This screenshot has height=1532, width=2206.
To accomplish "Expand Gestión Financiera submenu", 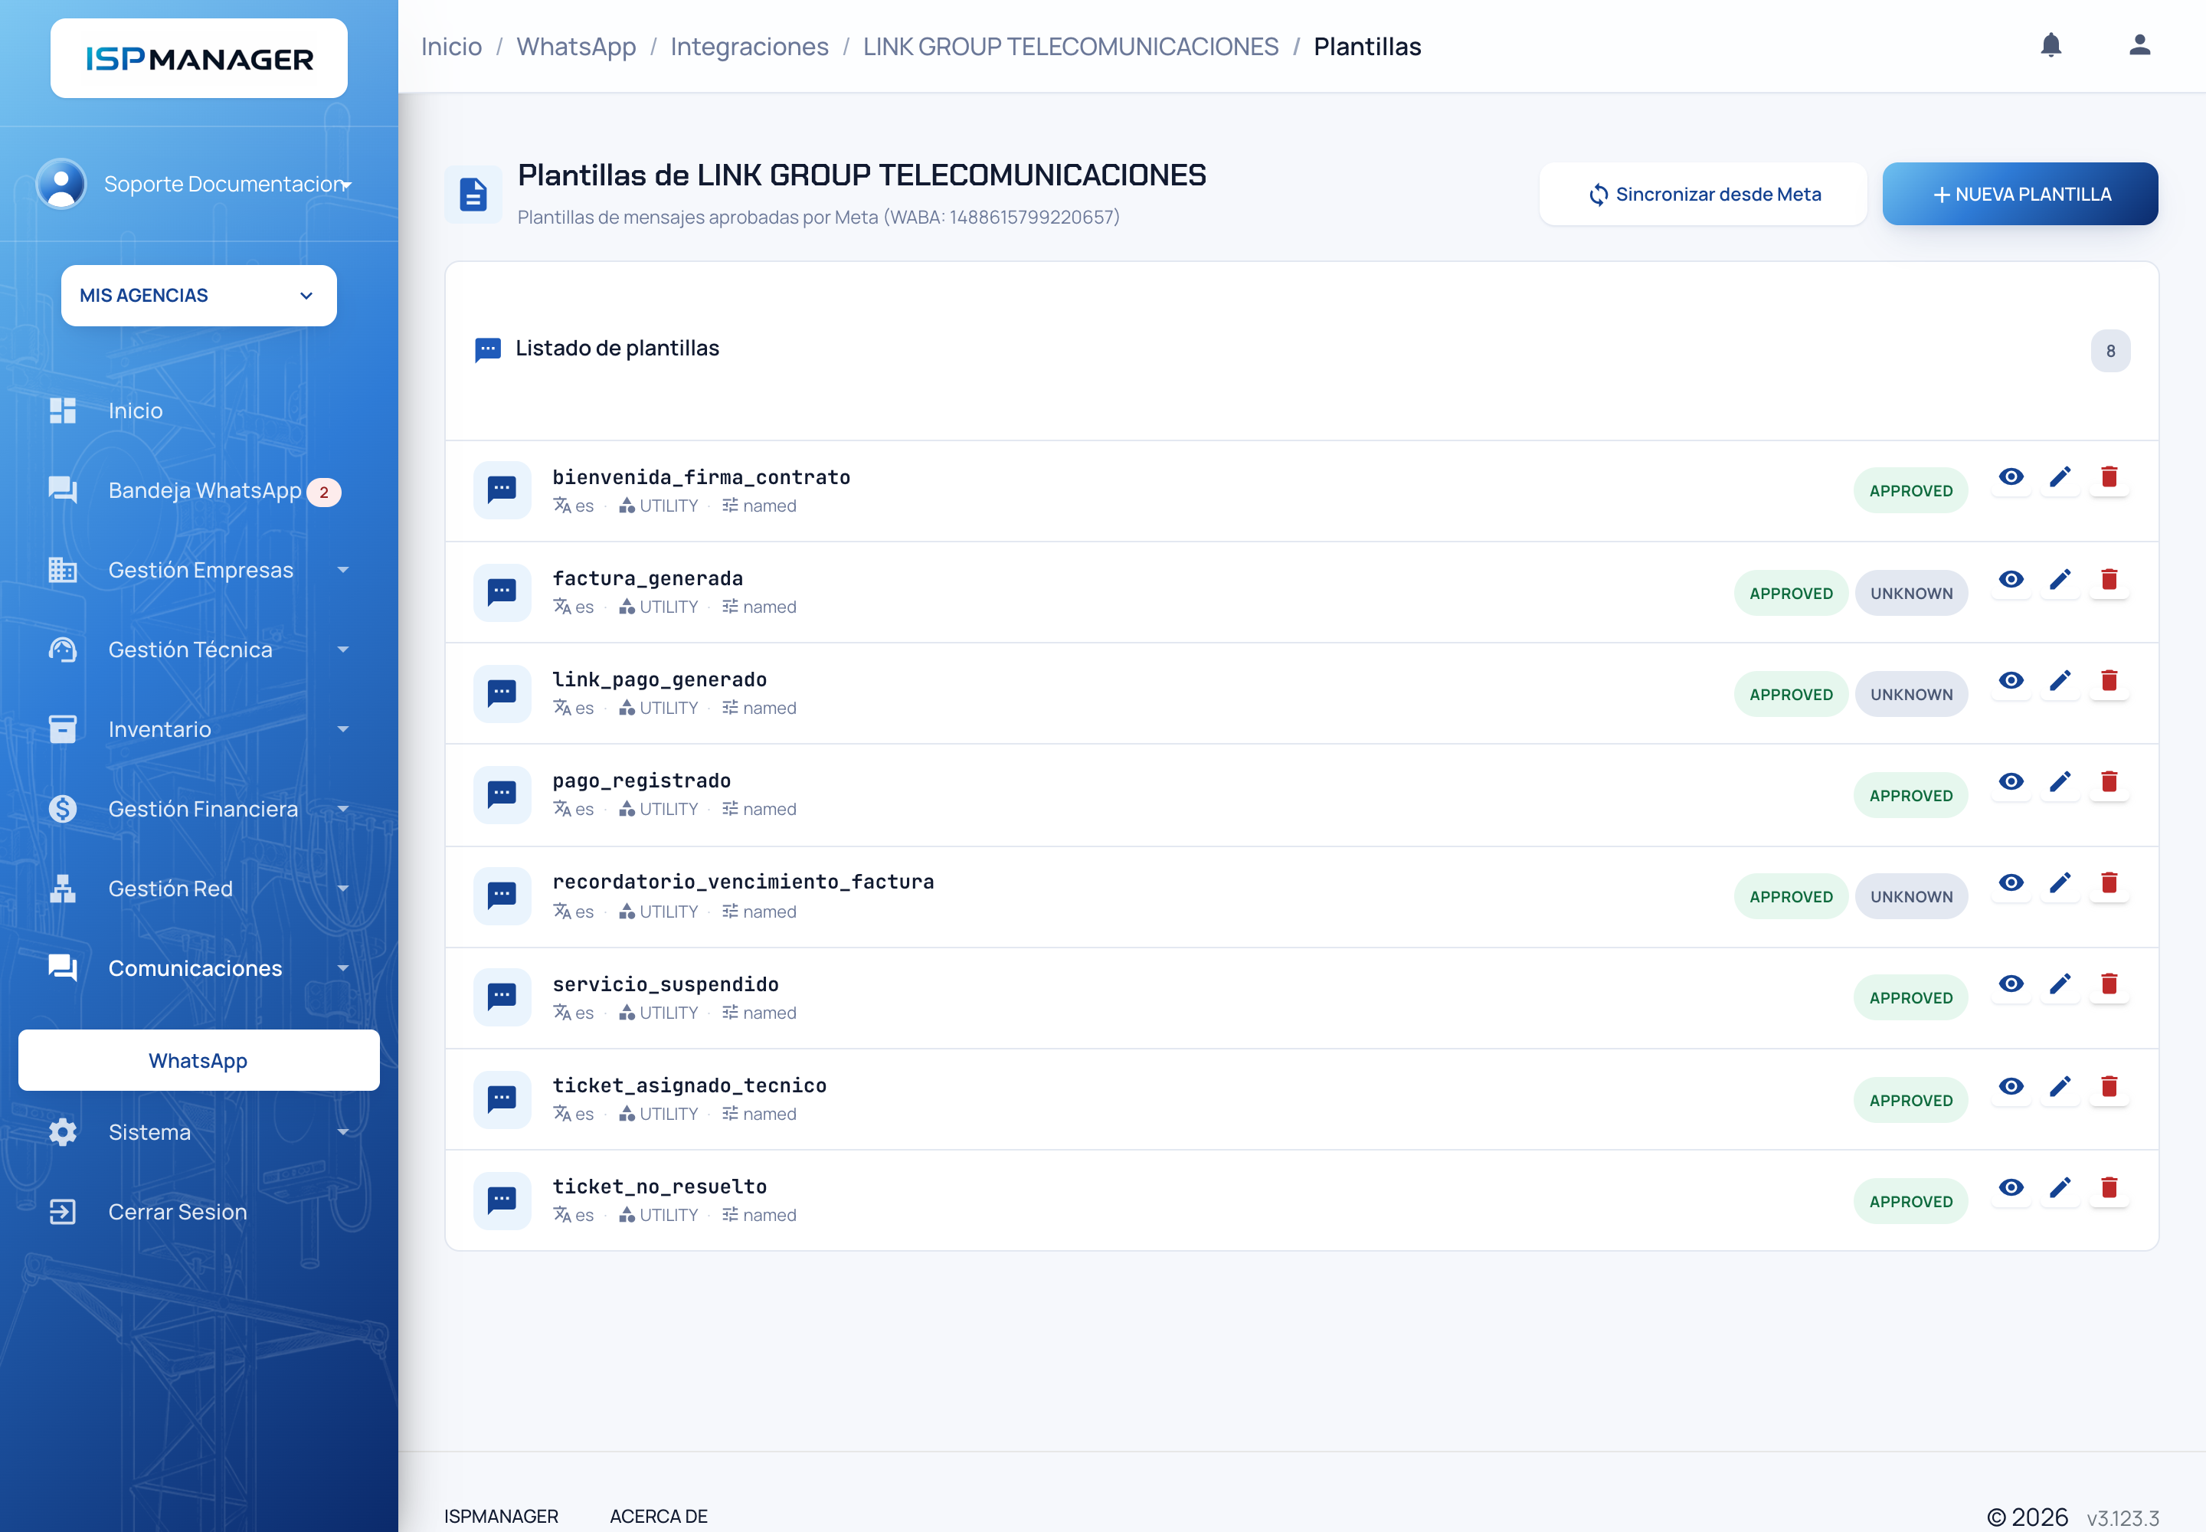I will (342, 809).
